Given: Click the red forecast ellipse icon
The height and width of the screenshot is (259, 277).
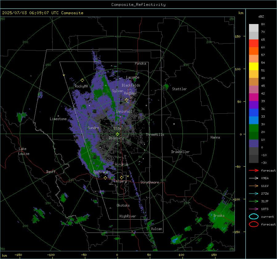Looking at the screenshot, I should (x=254, y=224).
